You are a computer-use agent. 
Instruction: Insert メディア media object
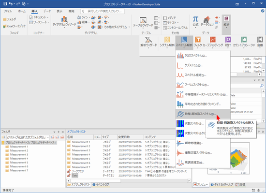pos(169,18)
